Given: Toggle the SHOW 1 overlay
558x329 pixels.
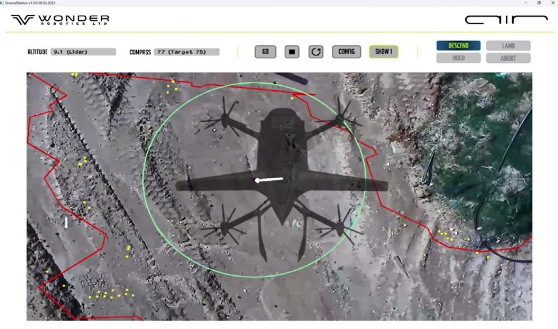Looking at the screenshot, I should 384,52.
